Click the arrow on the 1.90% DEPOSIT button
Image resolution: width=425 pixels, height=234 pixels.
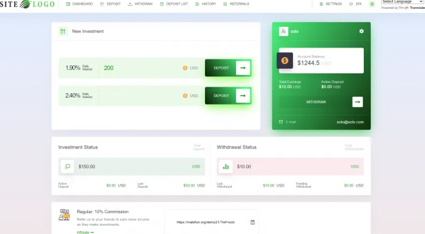pyautogui.click(x=243, y=68)
